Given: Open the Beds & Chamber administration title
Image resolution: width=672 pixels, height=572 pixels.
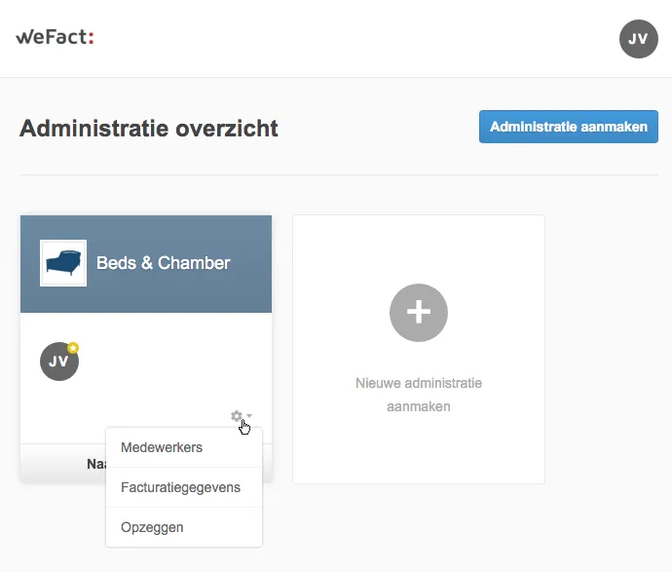Looking at the screenshot, I should point(163,263).
